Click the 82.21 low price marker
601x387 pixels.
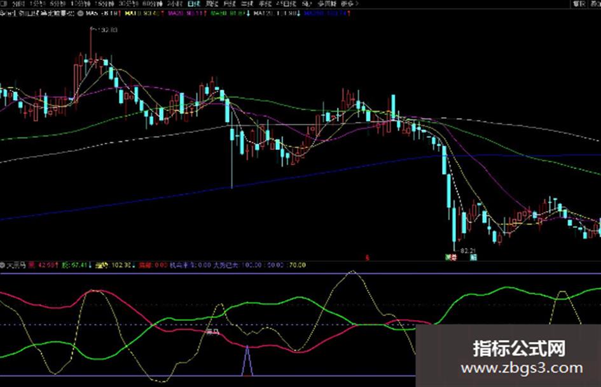pyautogui.click(x=467, y=251)
